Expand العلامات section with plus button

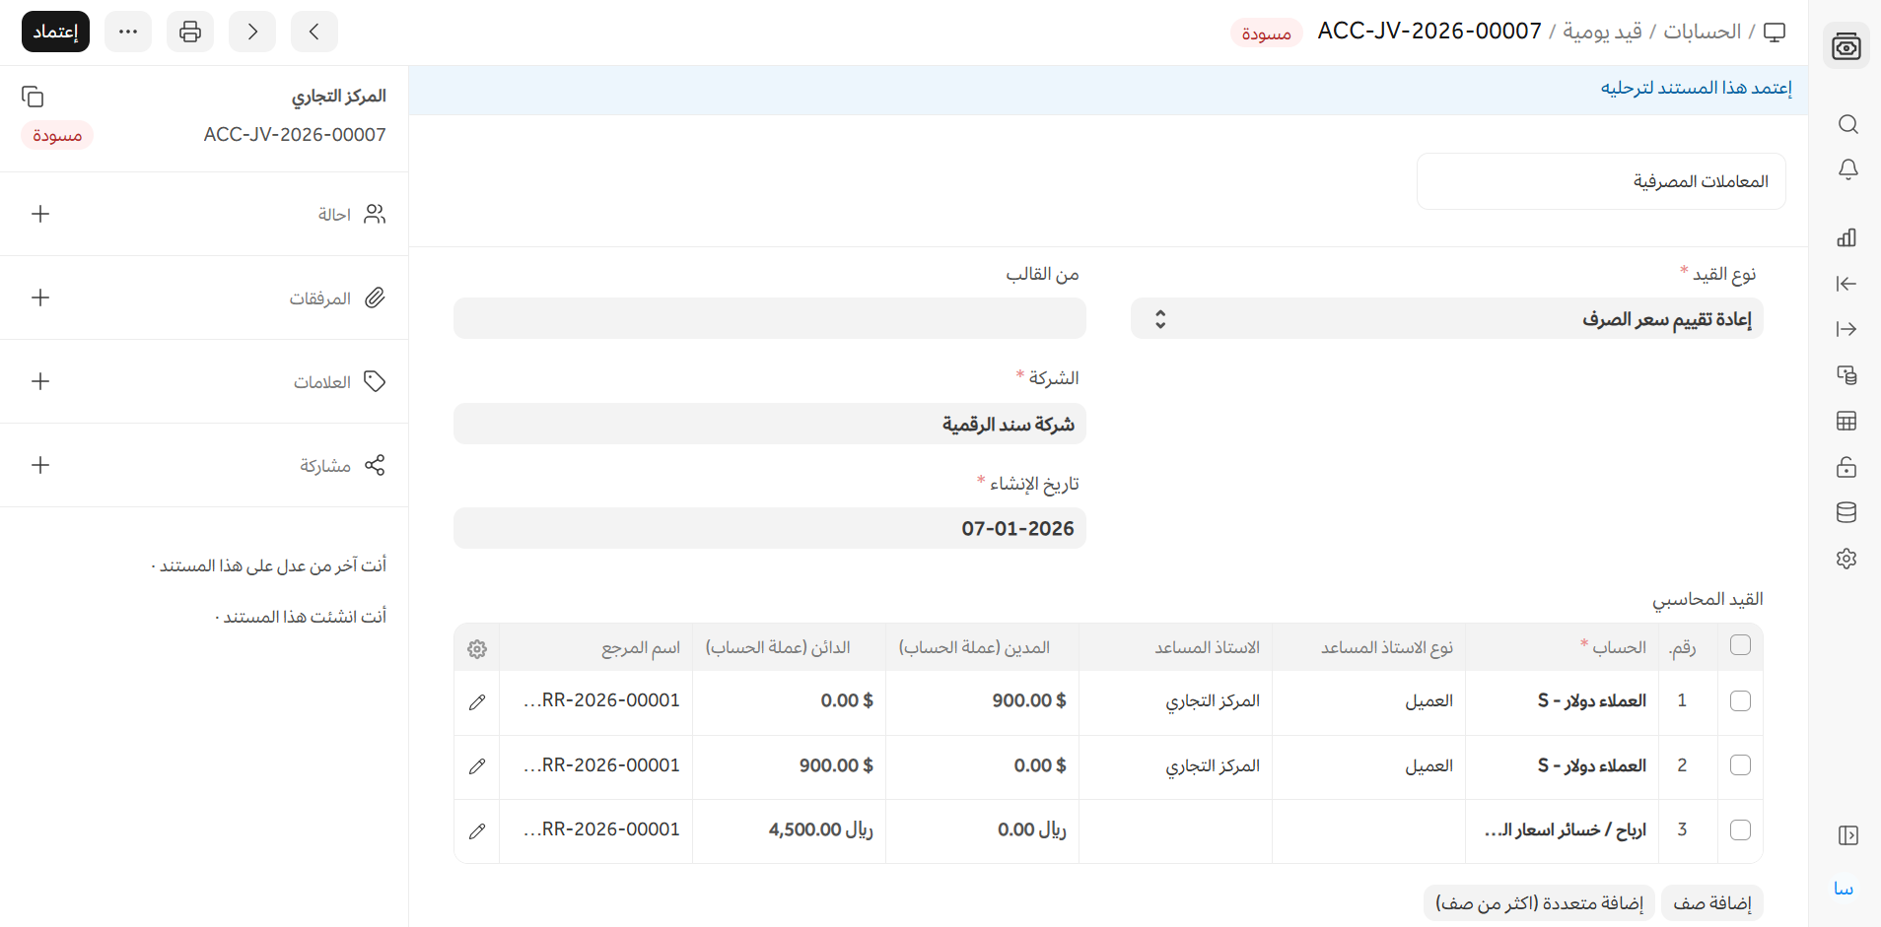tap(40, 381)
